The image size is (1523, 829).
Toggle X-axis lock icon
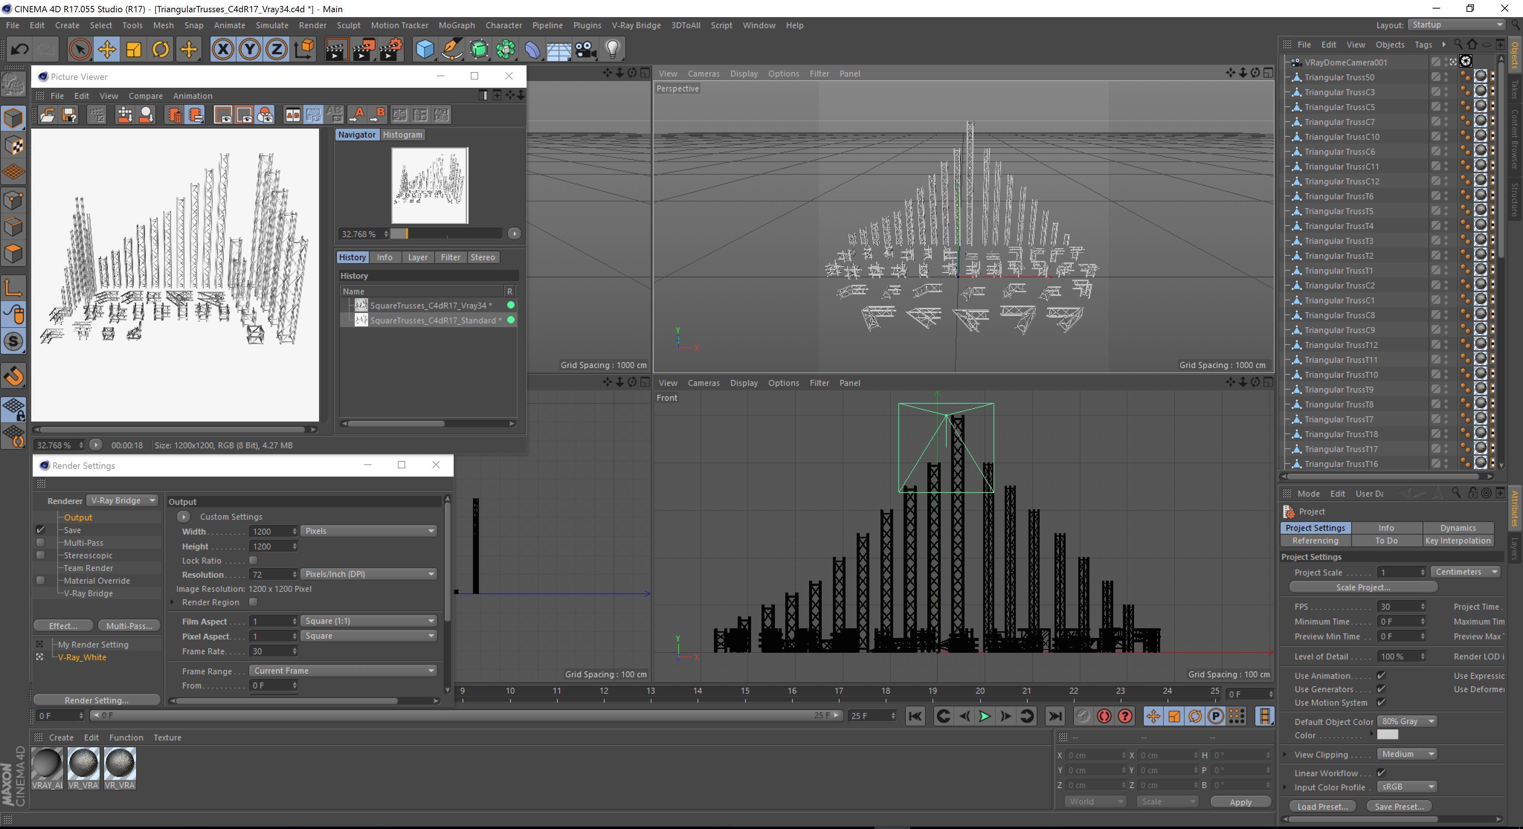(223, 49)
